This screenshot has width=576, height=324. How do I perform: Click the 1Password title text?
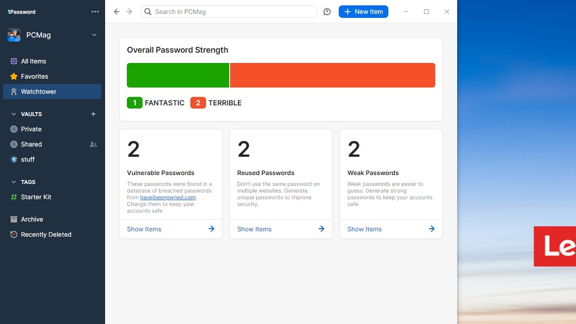(x=22, y=12)
